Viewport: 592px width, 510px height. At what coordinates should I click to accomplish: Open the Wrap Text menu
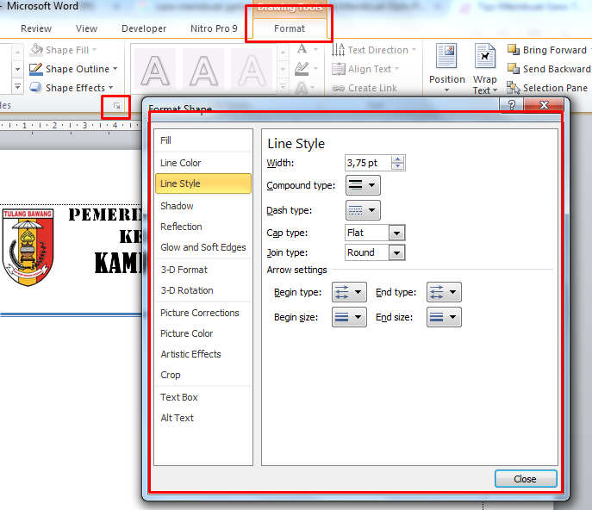click(x=485, y=68)
